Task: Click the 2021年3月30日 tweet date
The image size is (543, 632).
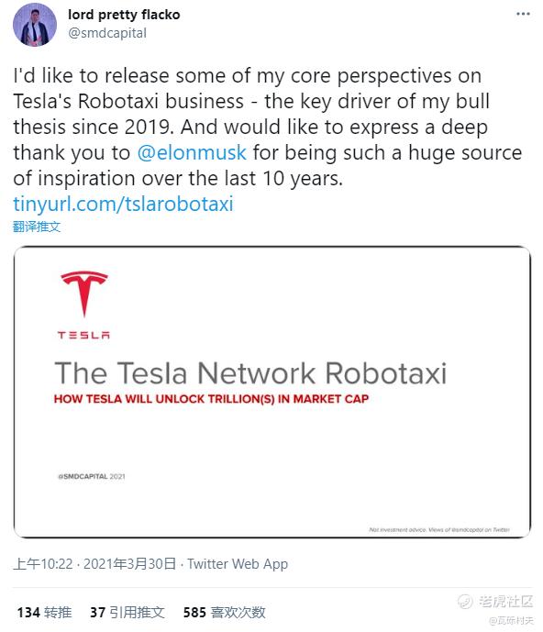Action: (x=130, y=564)
